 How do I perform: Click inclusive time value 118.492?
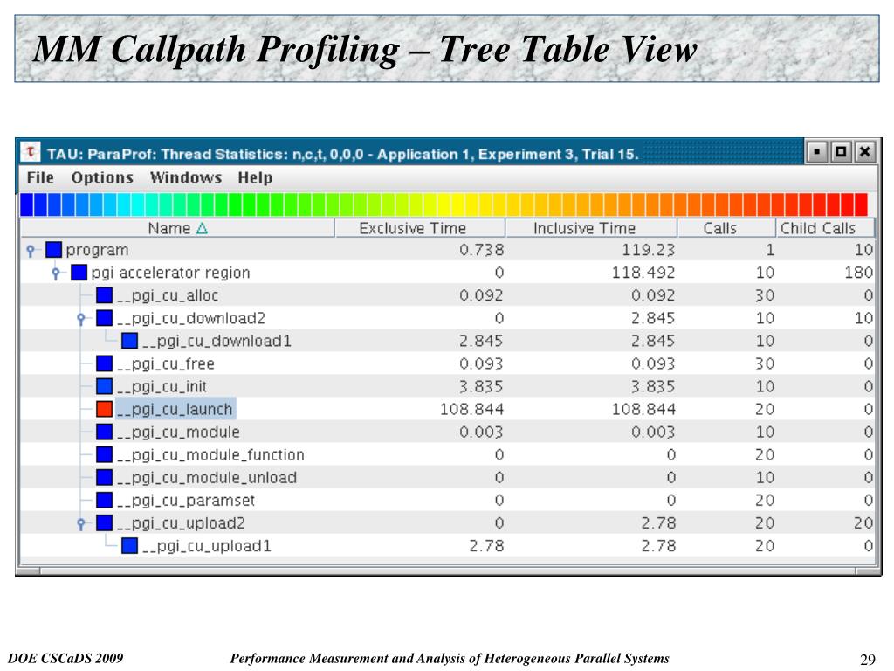[x=643, y=273]
